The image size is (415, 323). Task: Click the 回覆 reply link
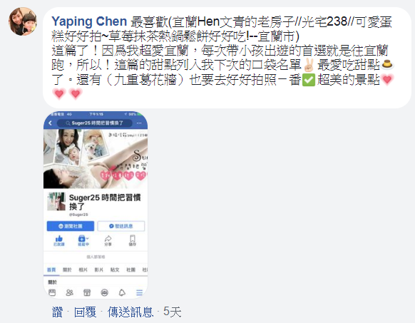point(85,312)
